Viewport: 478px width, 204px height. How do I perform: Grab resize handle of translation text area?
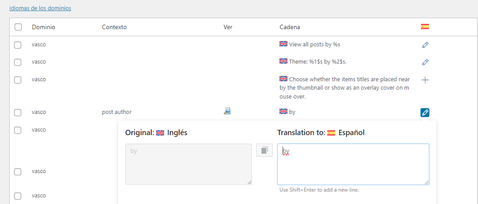click(427, 182)
